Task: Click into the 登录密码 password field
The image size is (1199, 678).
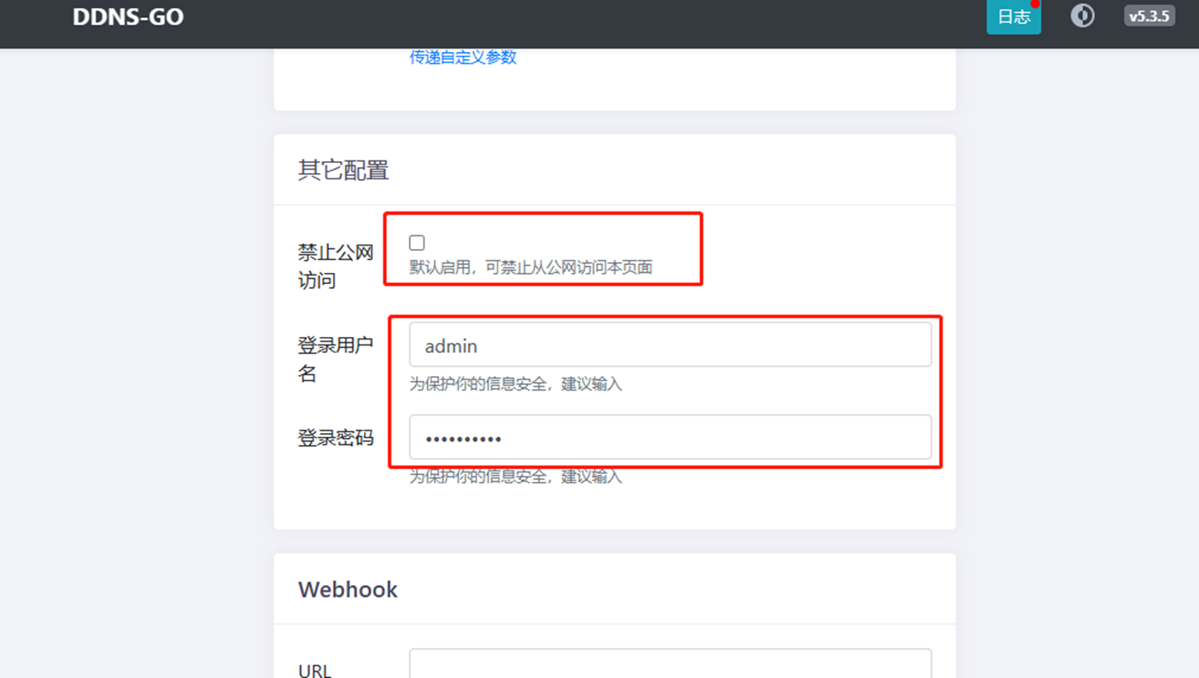Action: (x=670, y=438)
